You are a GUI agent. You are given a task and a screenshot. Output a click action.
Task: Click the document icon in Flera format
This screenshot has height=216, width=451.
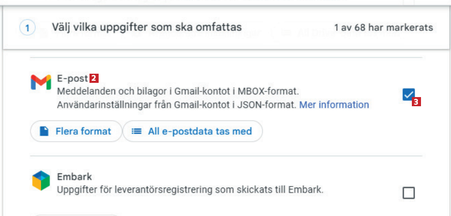point(44,132)
